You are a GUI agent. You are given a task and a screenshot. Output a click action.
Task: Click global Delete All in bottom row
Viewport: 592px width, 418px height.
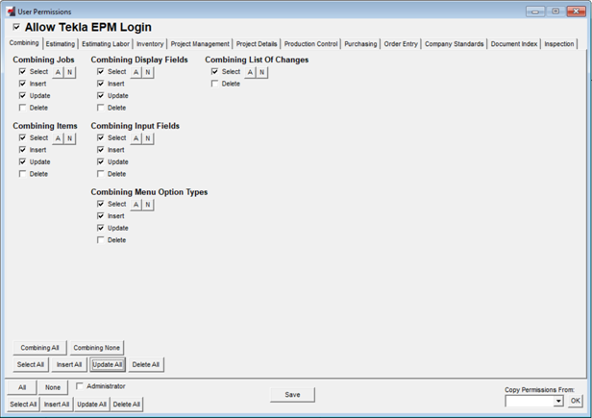pos(127,405)
